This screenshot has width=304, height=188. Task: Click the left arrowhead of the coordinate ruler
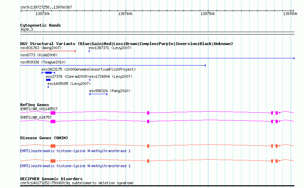21,11
